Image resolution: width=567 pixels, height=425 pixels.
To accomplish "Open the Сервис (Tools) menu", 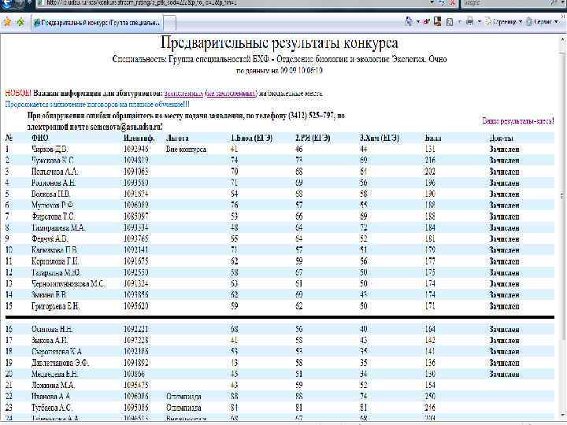I will click(542, 22).
